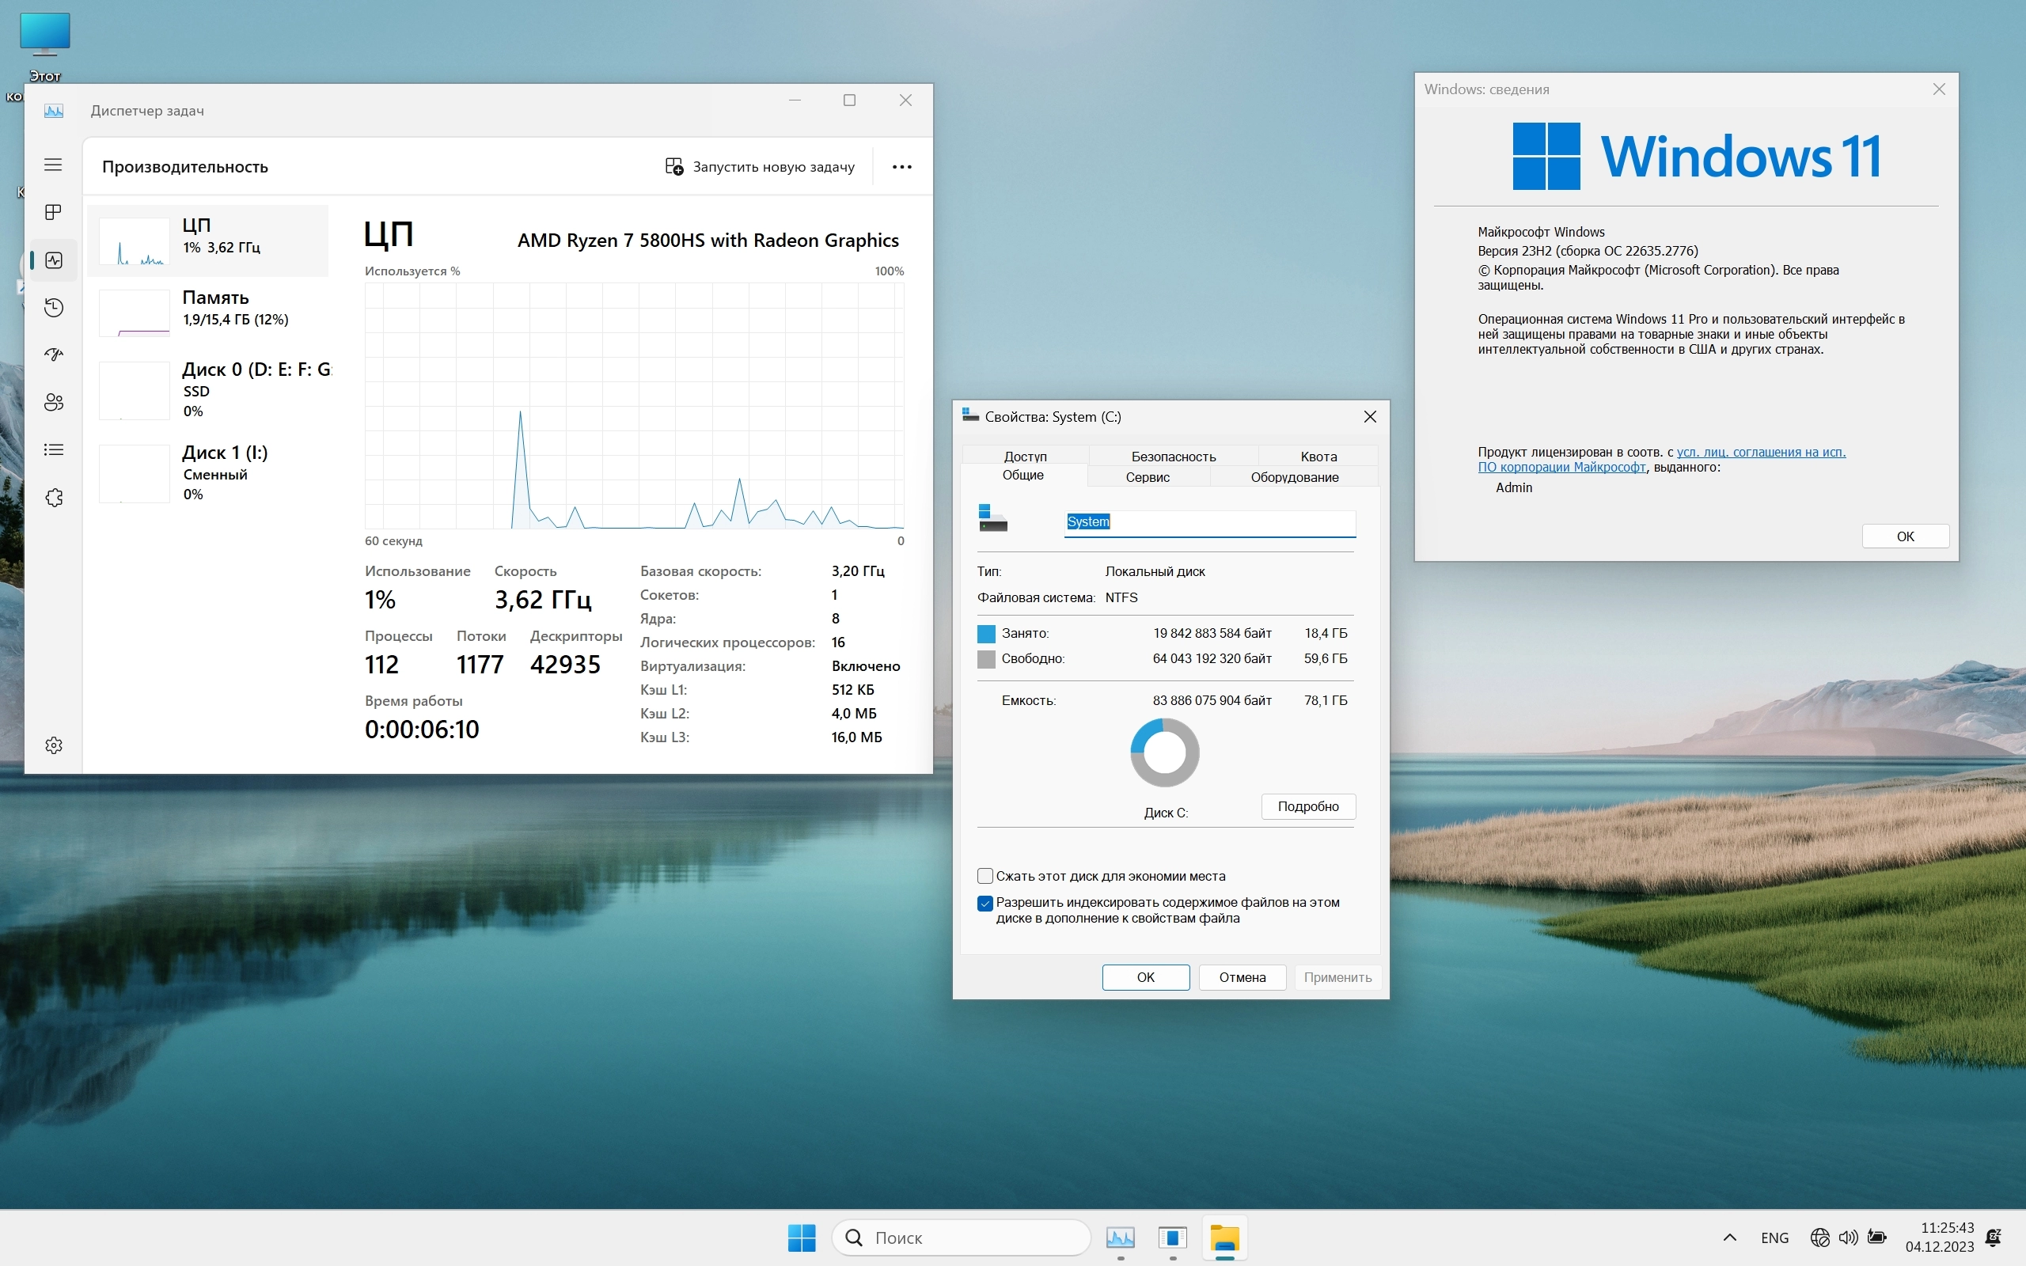2026x1266 pixels.
Task: Click the System disk name field
Action: pyautogui.click(x=1209, y=521)
